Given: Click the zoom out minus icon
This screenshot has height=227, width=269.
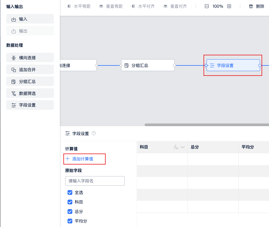Looking at the screenshot, I should 207,6.
